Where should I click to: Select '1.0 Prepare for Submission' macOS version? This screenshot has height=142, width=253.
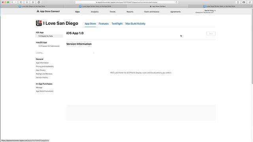(x=49, y=46)
